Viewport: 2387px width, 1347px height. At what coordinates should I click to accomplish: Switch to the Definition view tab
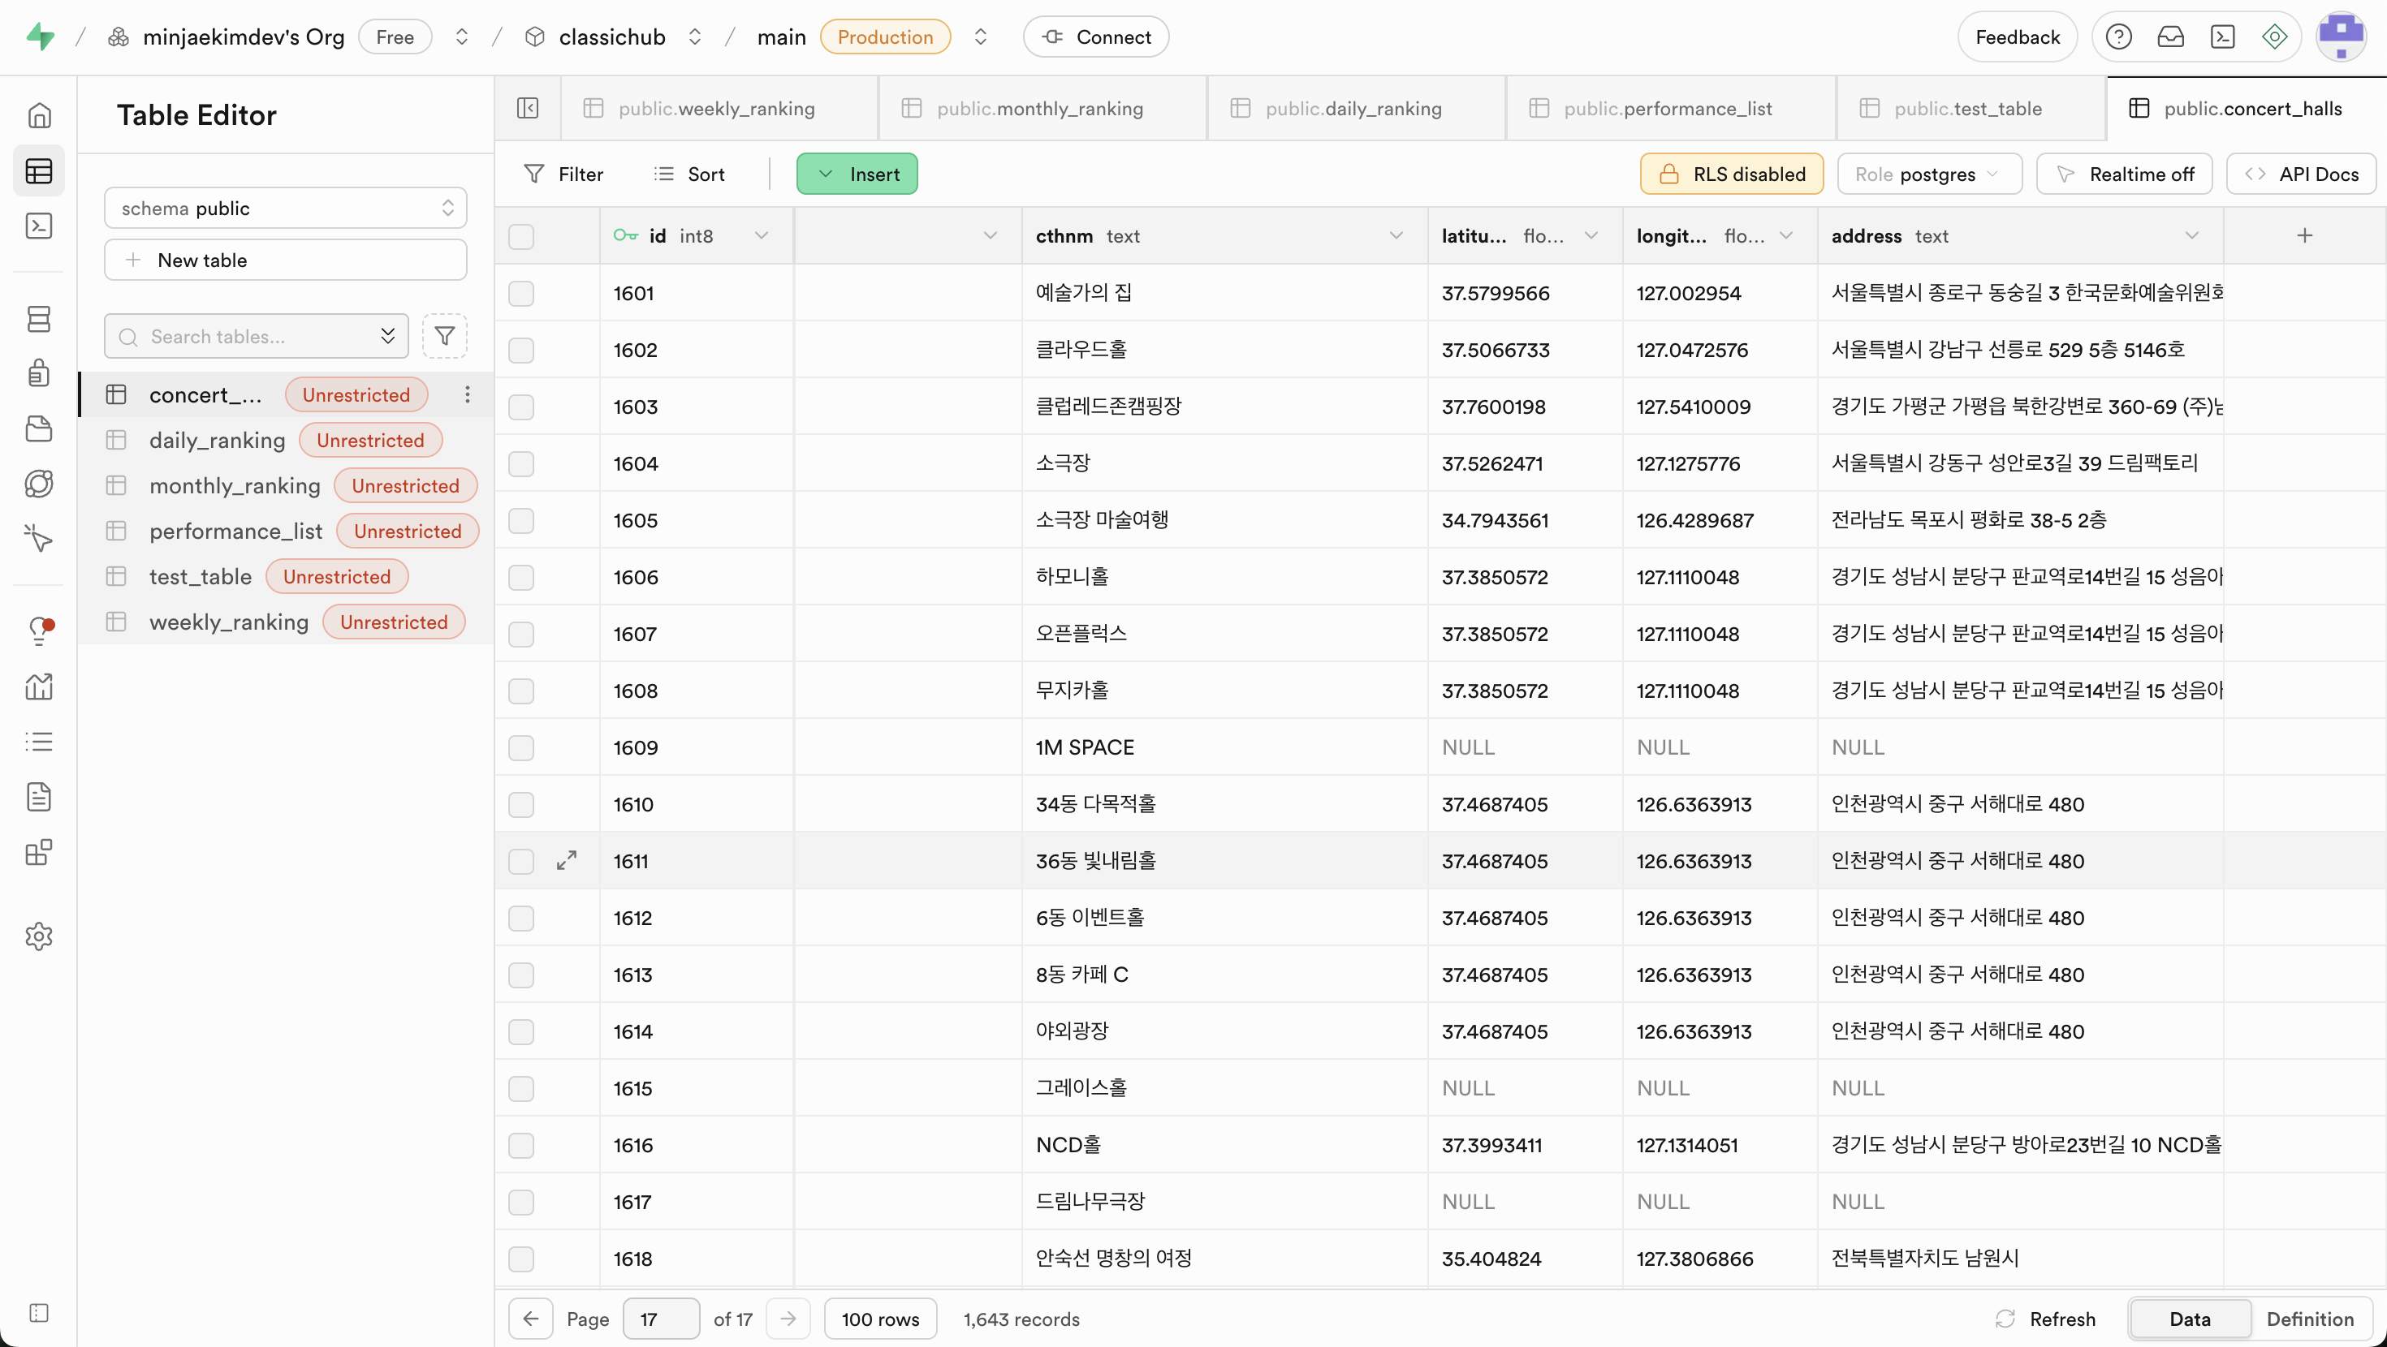[x=2309, y=1319]
